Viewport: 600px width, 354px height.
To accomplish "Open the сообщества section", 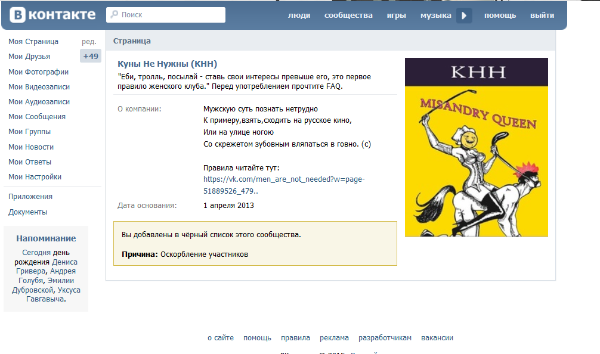I will [x=348, y=15].
